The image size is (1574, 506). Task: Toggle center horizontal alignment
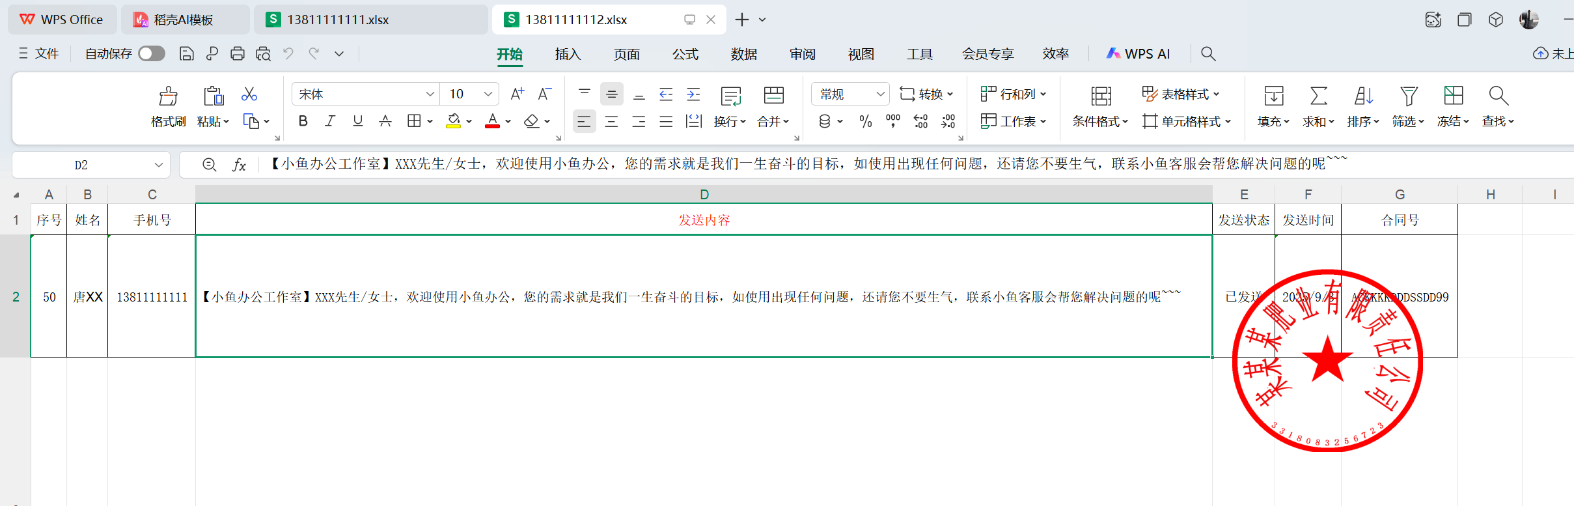pyautogui.click(x=611, y=122)
